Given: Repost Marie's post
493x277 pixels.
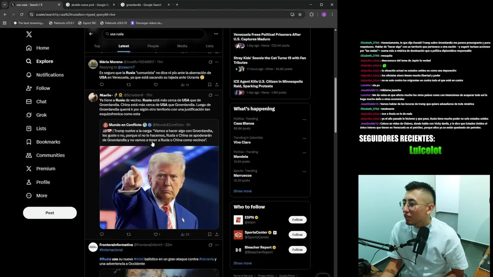Looking at the screenshot, I should (129, 234).
